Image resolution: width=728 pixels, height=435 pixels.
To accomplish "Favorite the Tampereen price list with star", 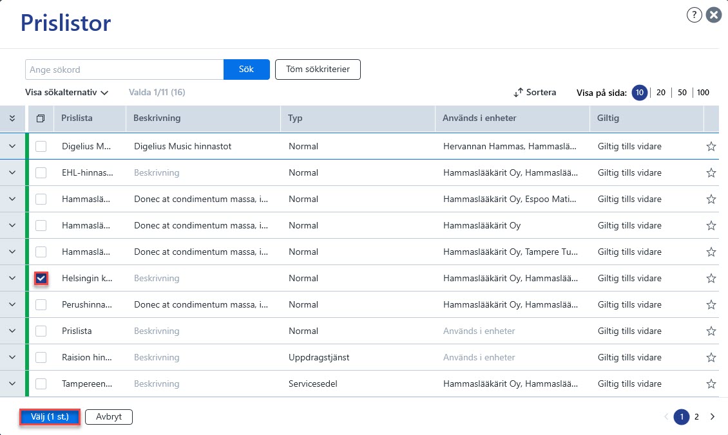I will pyautogui.click(x=711, y=384).
